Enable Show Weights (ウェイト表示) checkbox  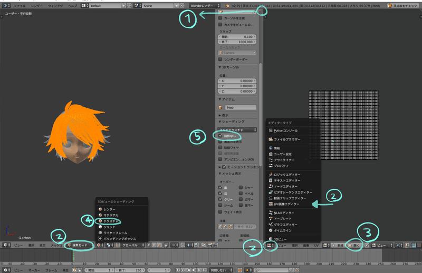click(220, 212)
